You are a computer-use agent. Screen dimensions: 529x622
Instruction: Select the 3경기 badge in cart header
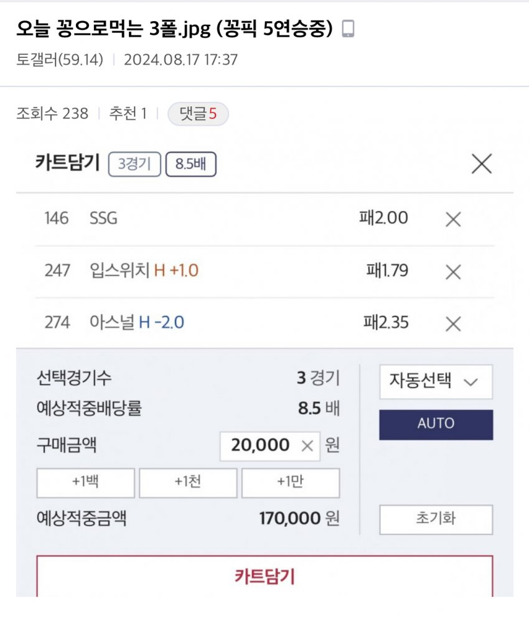134,165
